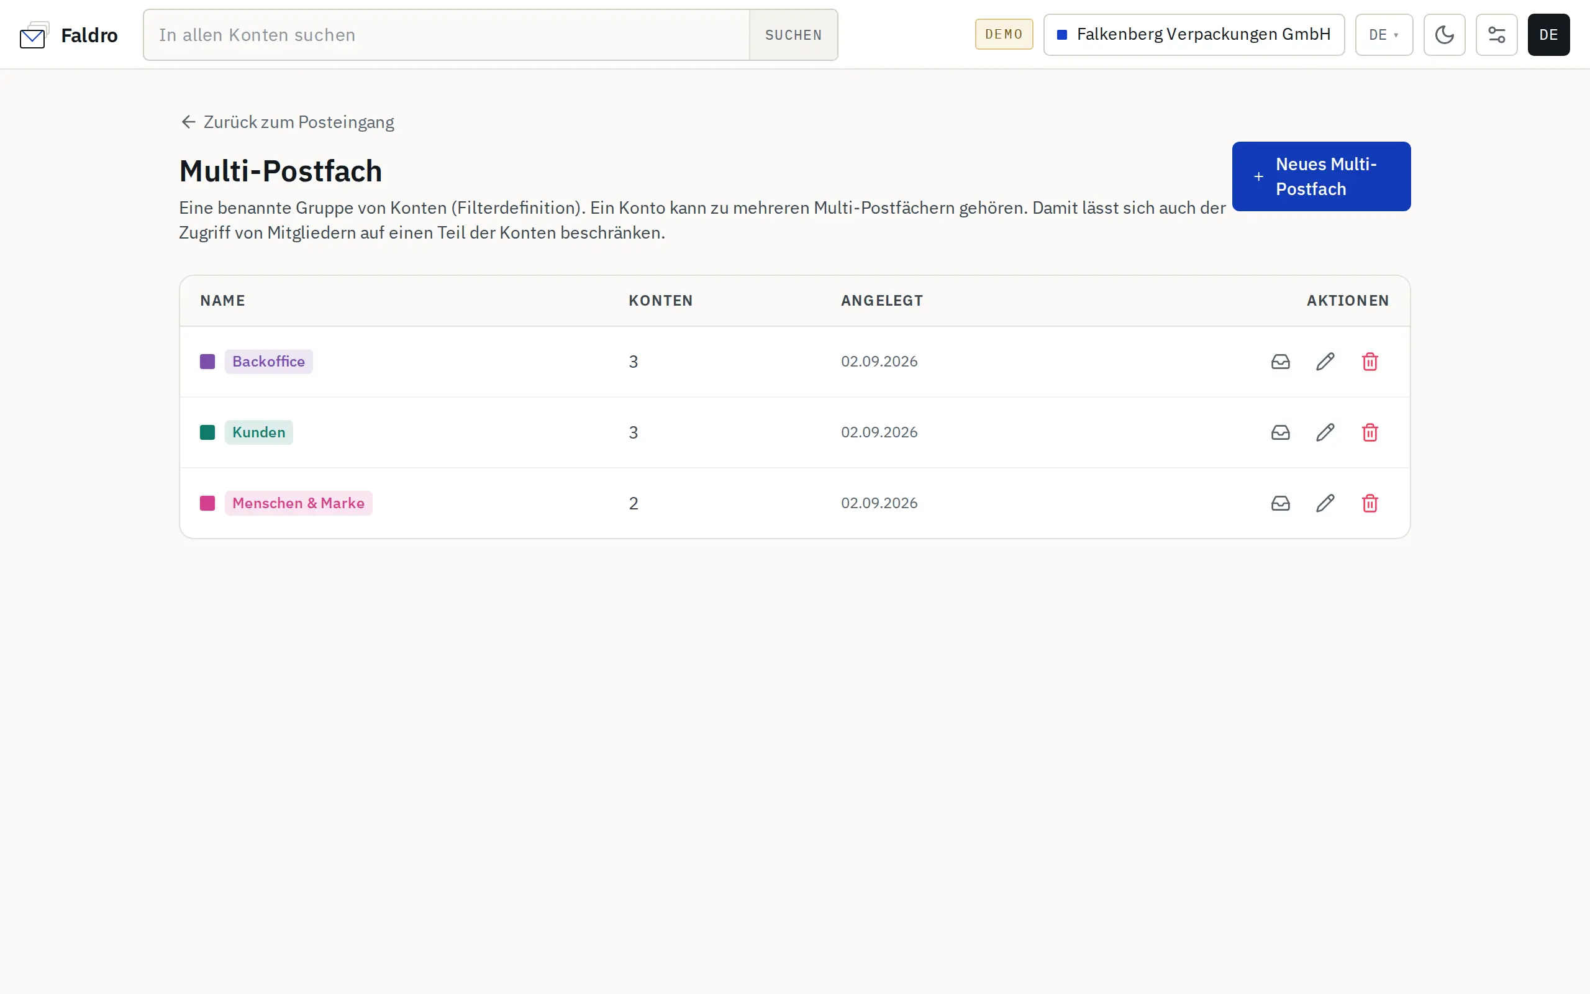Click the Faldro brand name
1590x994 pixels.
89,35
